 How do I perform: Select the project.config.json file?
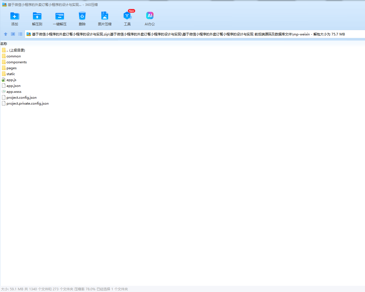19,97
